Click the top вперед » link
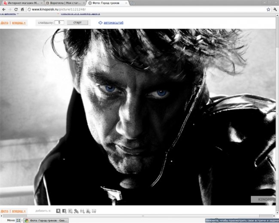This screenshot has width=279, height=223. pyautogui.click(x=18, y=22)
